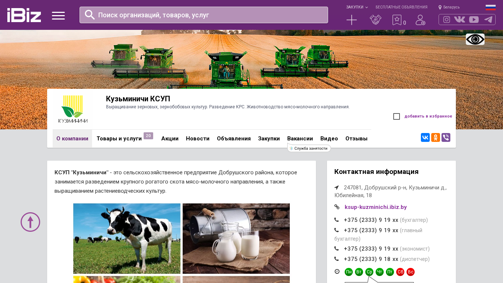Click the Ср weekday circle

click(369, 272)
